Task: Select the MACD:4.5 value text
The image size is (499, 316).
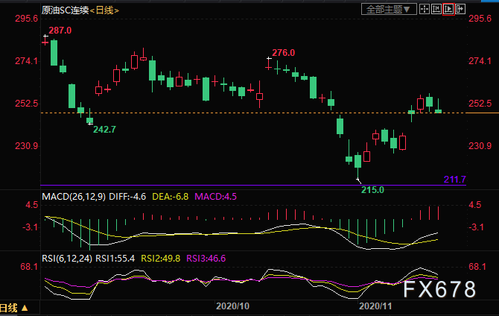Action: (x=215, y=197)
